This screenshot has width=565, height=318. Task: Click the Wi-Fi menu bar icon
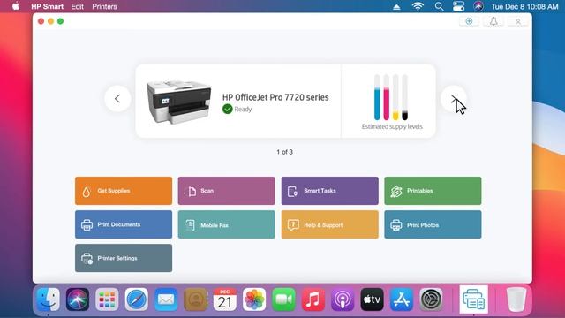[x=418, y=6]
